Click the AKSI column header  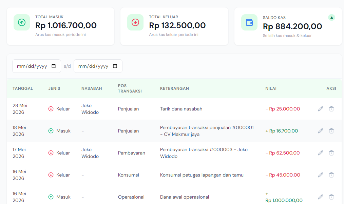tap(331, 88)
